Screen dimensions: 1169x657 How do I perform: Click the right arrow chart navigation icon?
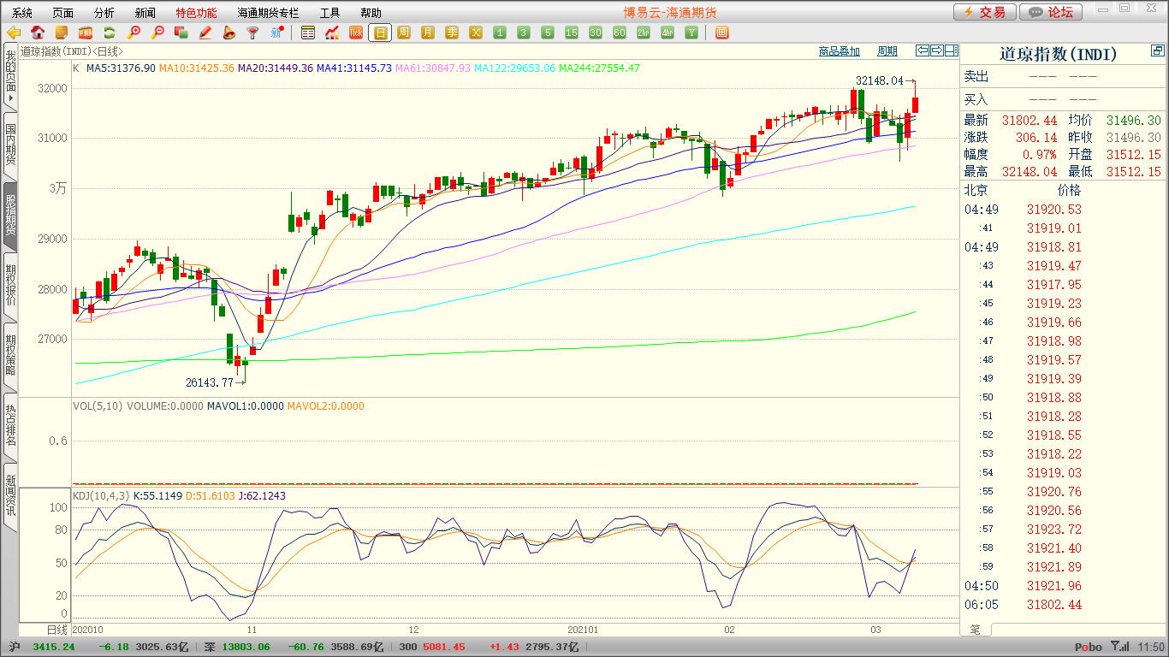click(937, 50)
